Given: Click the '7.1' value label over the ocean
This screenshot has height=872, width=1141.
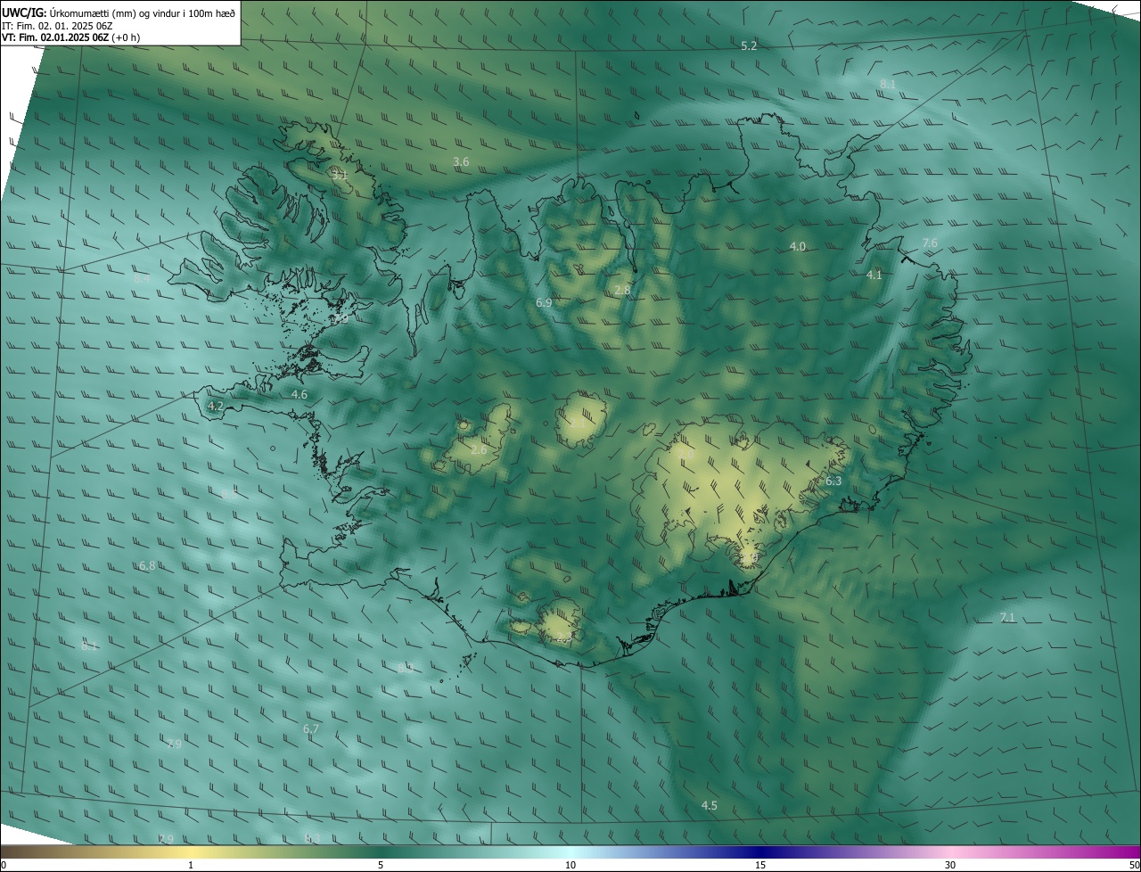Looking at the screenshot, I should pos(1007,617).
